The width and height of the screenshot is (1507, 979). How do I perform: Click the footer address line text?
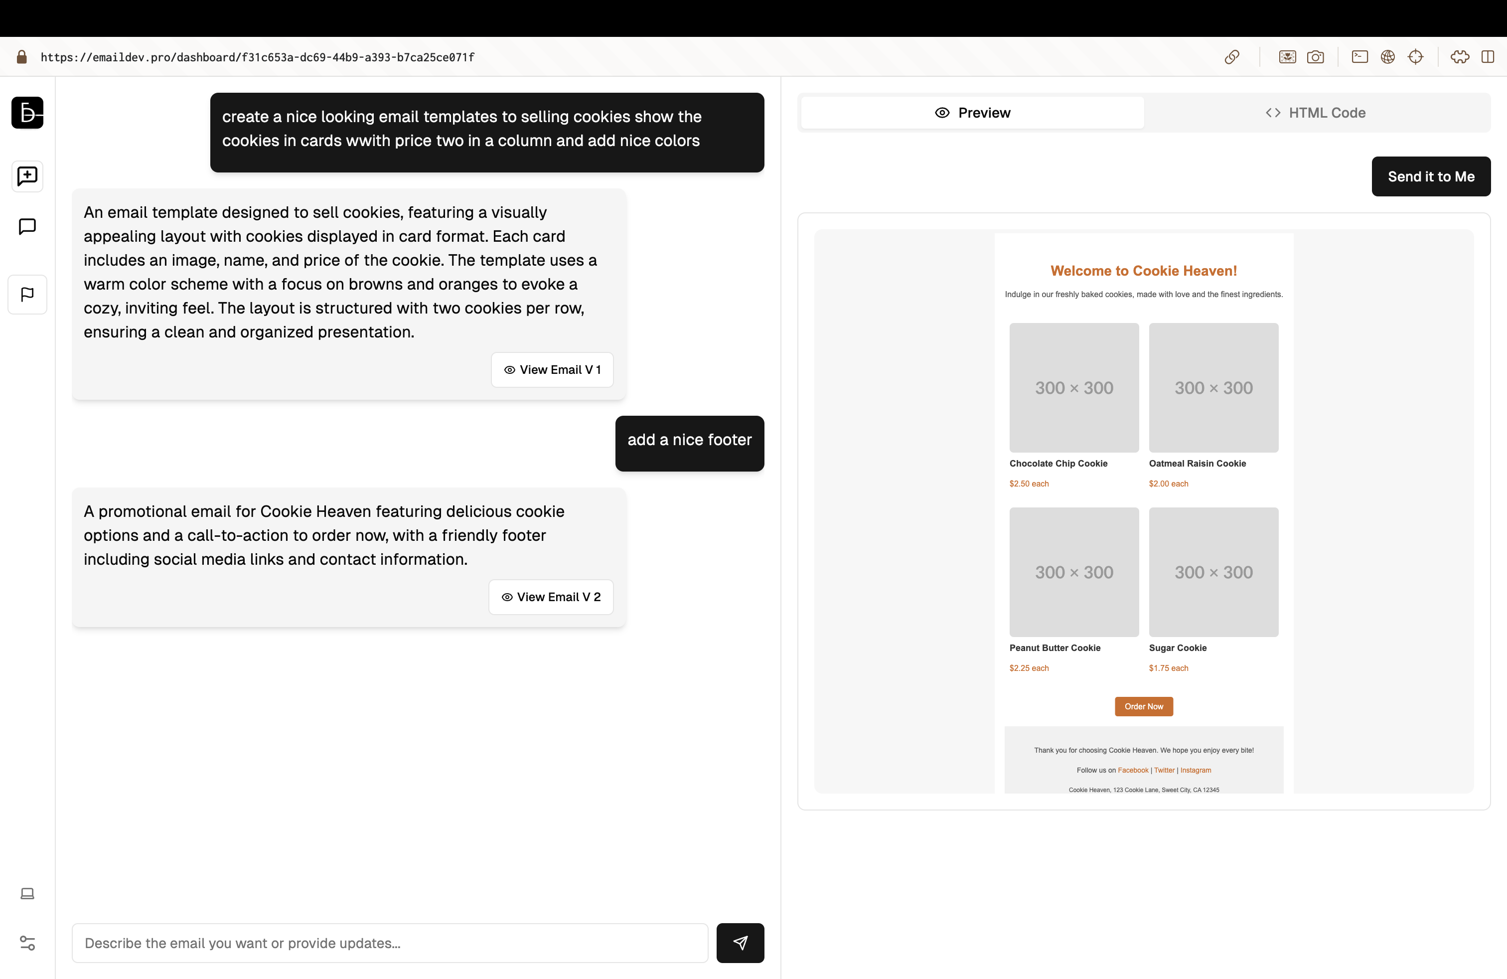coord(1144,790)
